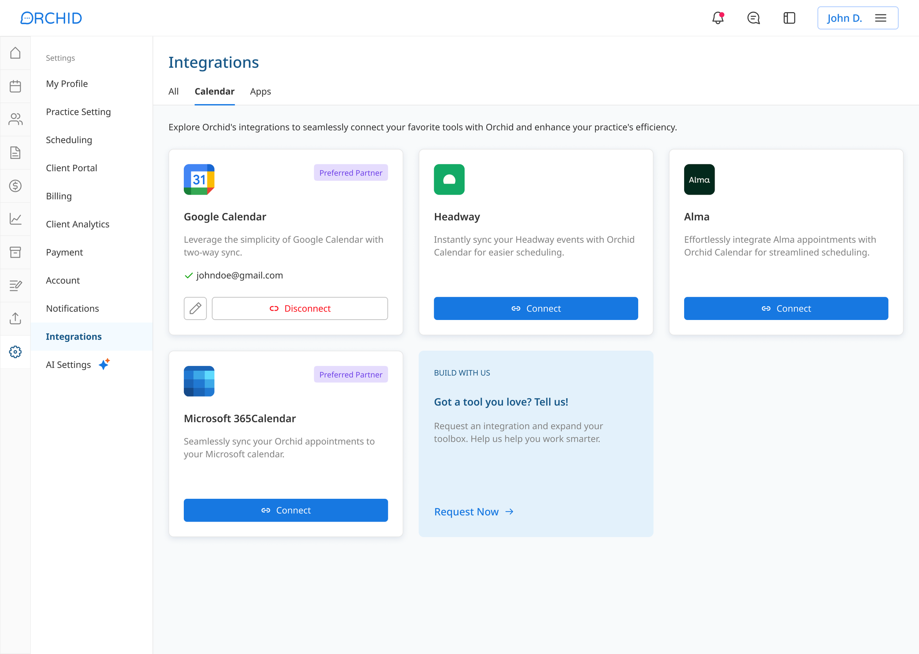This screenshot has height=654, width=919.
Task: Open the notifications bell icon
Action: pyautogui.click(x=718, y=18)
